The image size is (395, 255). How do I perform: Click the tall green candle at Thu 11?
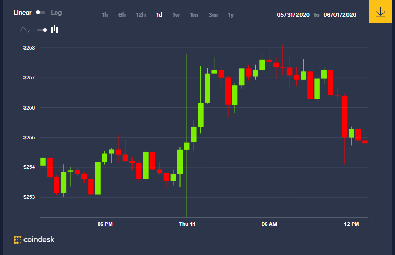coord(187,146)
